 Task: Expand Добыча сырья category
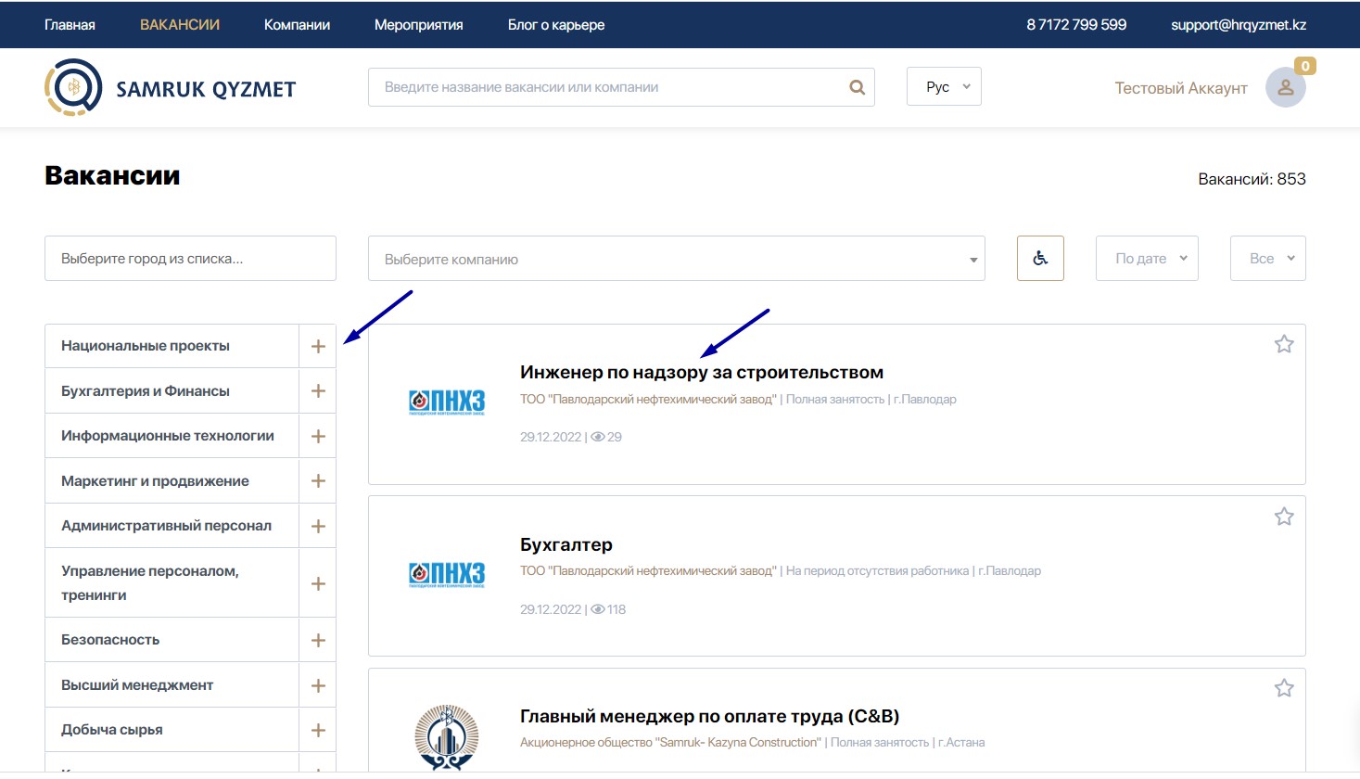tap(318, 730)
